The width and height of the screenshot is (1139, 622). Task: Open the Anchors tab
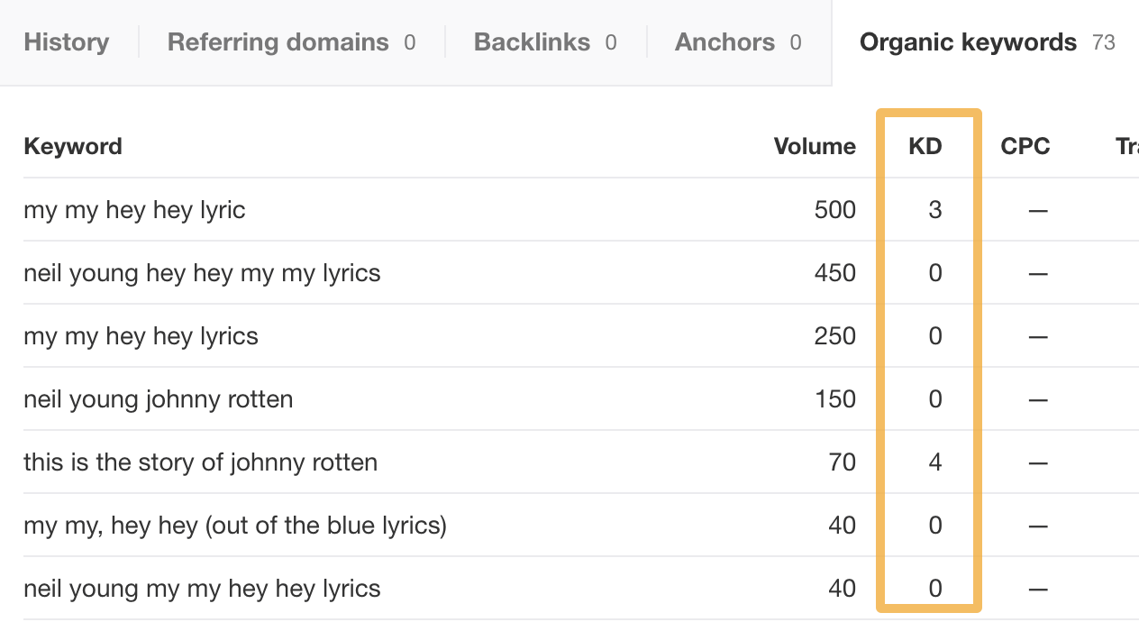click(x=724, y=41)
